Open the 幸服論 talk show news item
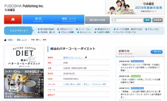This screenshot has width=167, height=101. [x=141, y=94]
